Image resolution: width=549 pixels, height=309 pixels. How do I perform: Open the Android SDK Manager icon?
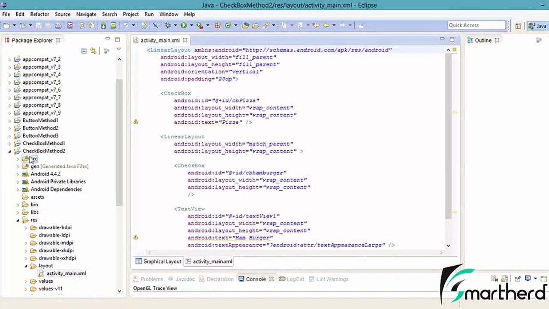(103, 25)
